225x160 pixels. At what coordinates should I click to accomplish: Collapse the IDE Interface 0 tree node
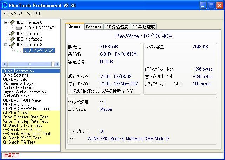click(x=6, y=22)
